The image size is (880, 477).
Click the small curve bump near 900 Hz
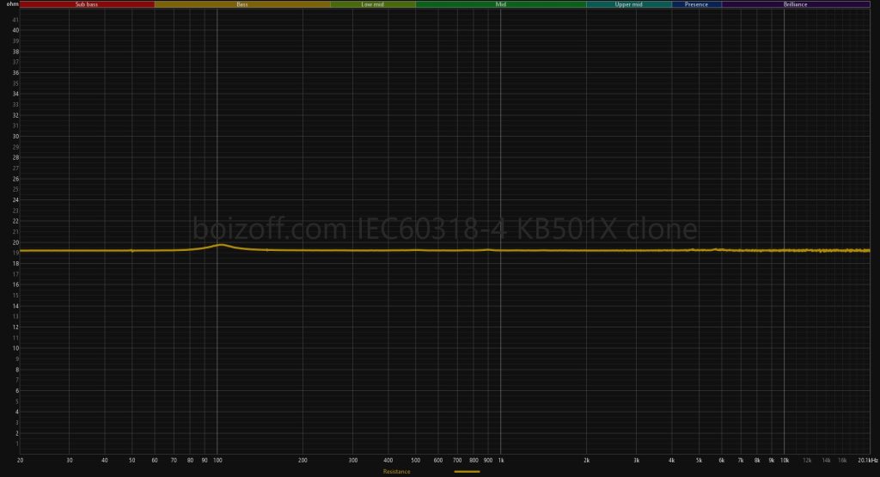click(x=487, y=249)
